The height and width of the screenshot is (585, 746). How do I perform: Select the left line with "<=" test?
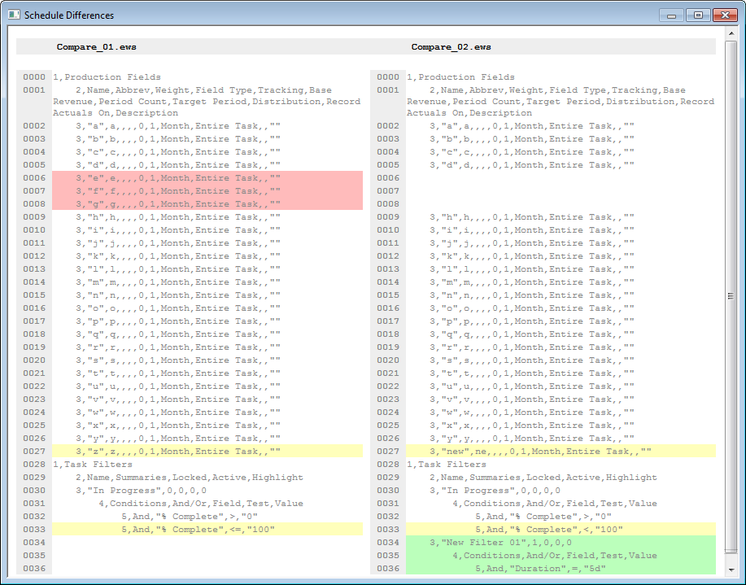[x=198, y=530]
